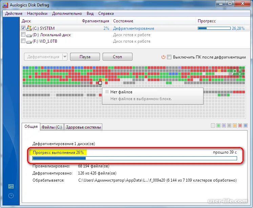The width and height of the screenshot is (253, 208).
Task: Click the white free-space legend swatch
Action: point(213,125)
